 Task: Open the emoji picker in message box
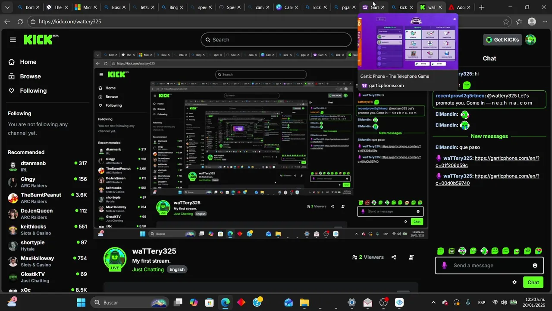click(535, 265)
